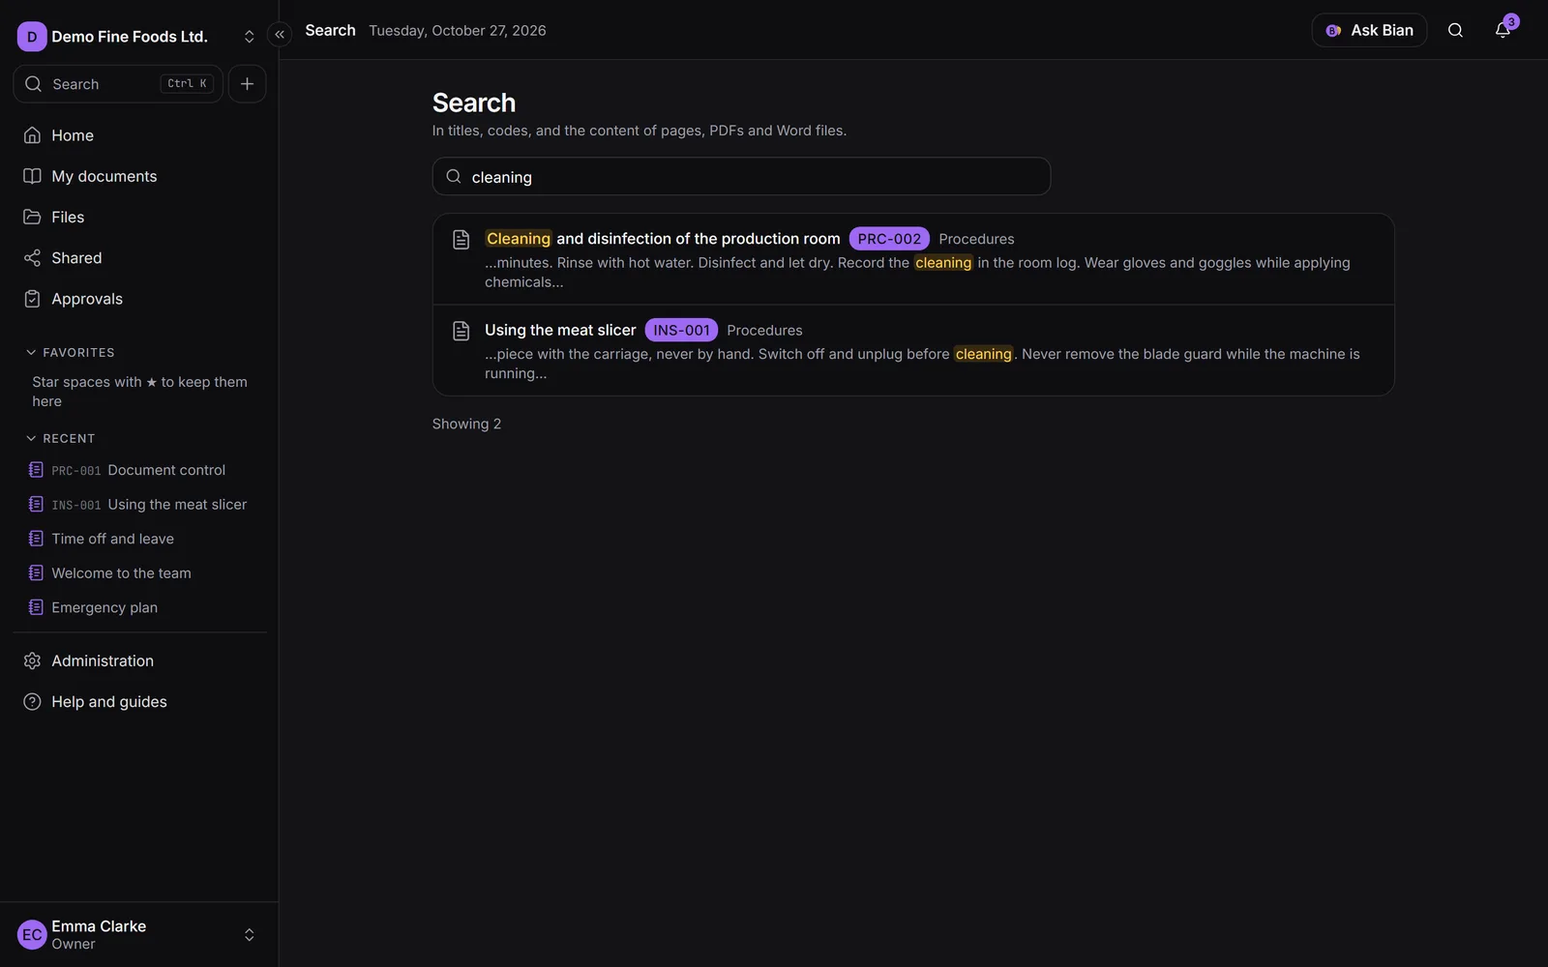
Task: Click the snippet text under the meat slicer result
Action: [922, 364]
